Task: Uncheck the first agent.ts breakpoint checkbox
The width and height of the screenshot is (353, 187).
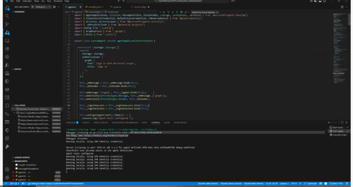Action: pos(16,172)
